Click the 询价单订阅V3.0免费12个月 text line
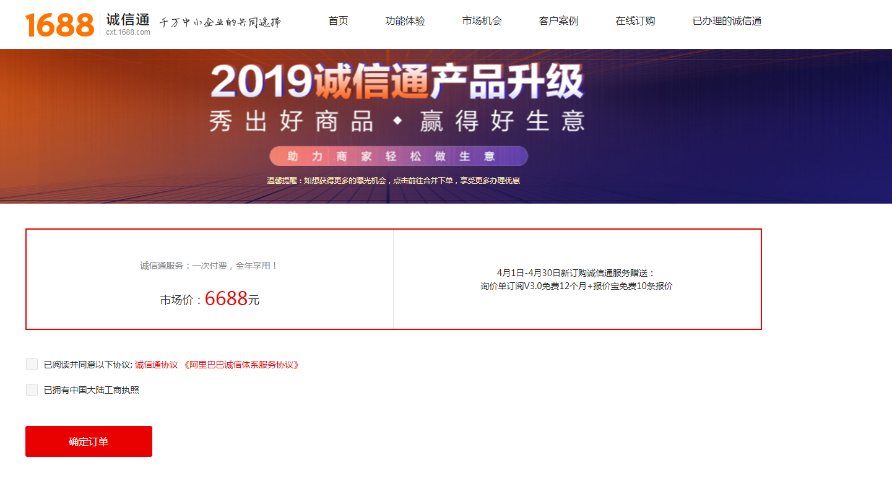This screenshot has width=892, height=481. point(576,286)
